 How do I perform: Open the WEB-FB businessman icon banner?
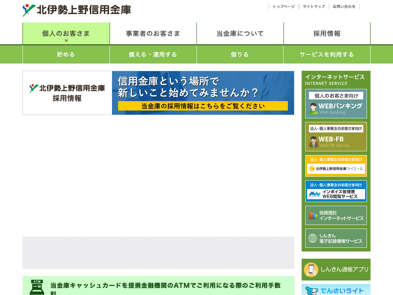336,137
